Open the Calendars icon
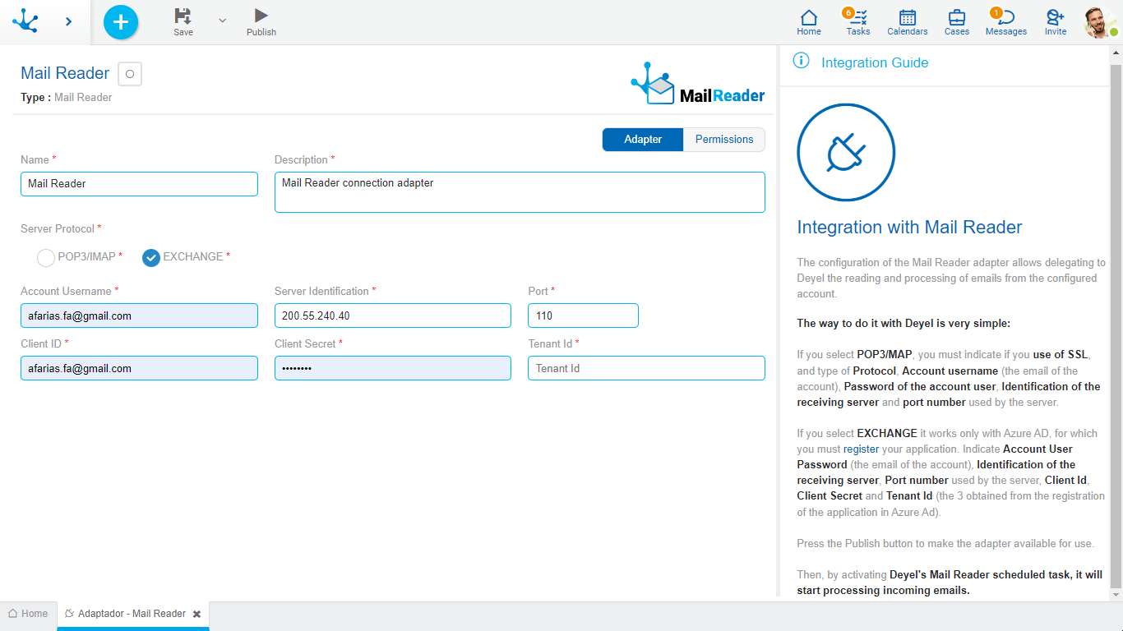The image size is (1123, 631). point(907,17)
